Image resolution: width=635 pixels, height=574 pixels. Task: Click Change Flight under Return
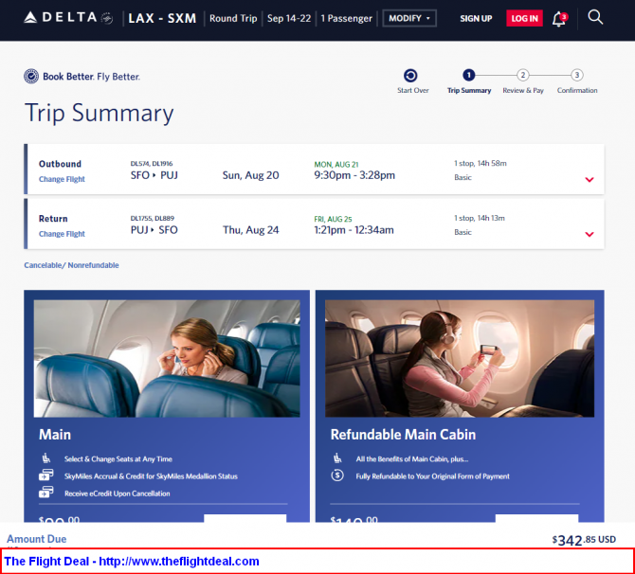62,234
